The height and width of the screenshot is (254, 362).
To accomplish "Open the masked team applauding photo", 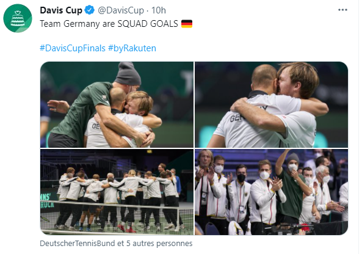I will tap(271, 192).
